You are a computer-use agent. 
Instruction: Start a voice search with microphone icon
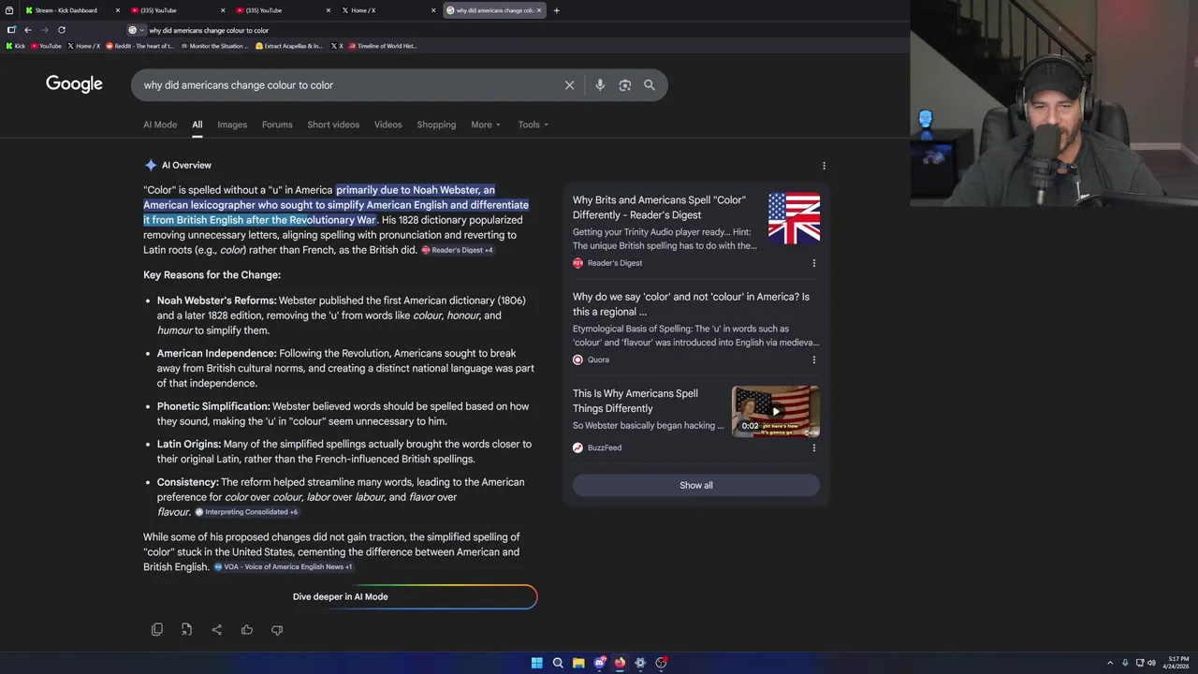click(x=600, y=85)
